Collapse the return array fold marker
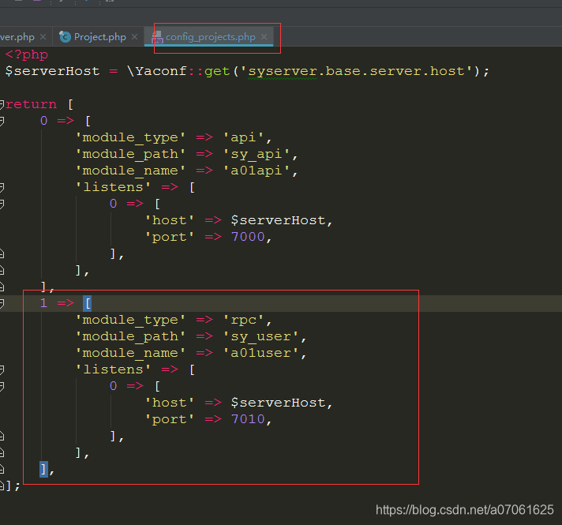 pos(2,104)
